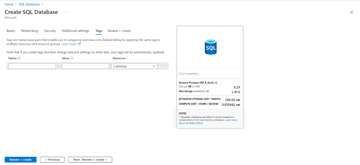This screenshot has width=360, height=165.
Task: Select the Tags tab
Action: 99,31
